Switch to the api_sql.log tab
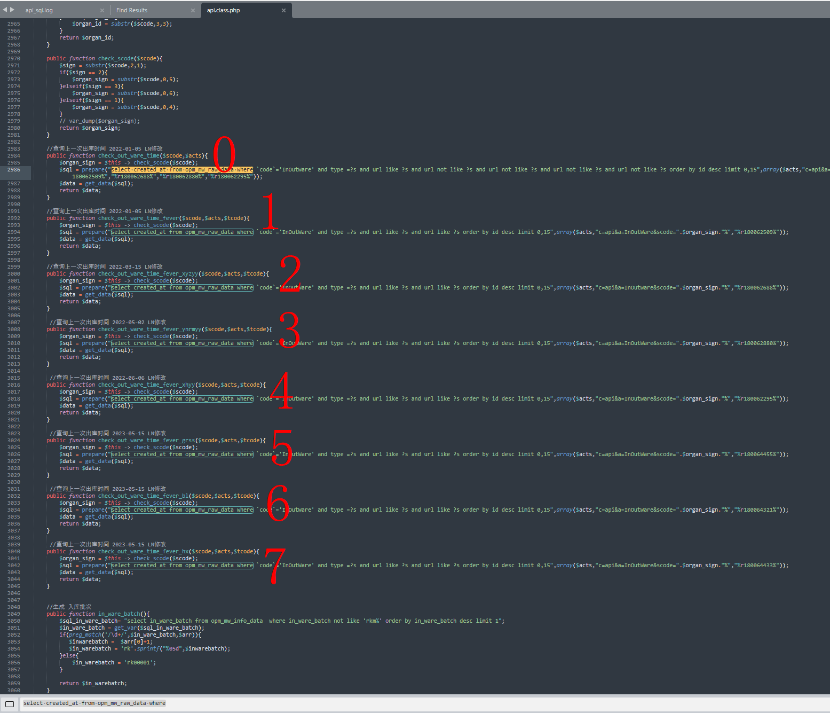This screenshot has width=830, height=713. (x=39, y=10)
